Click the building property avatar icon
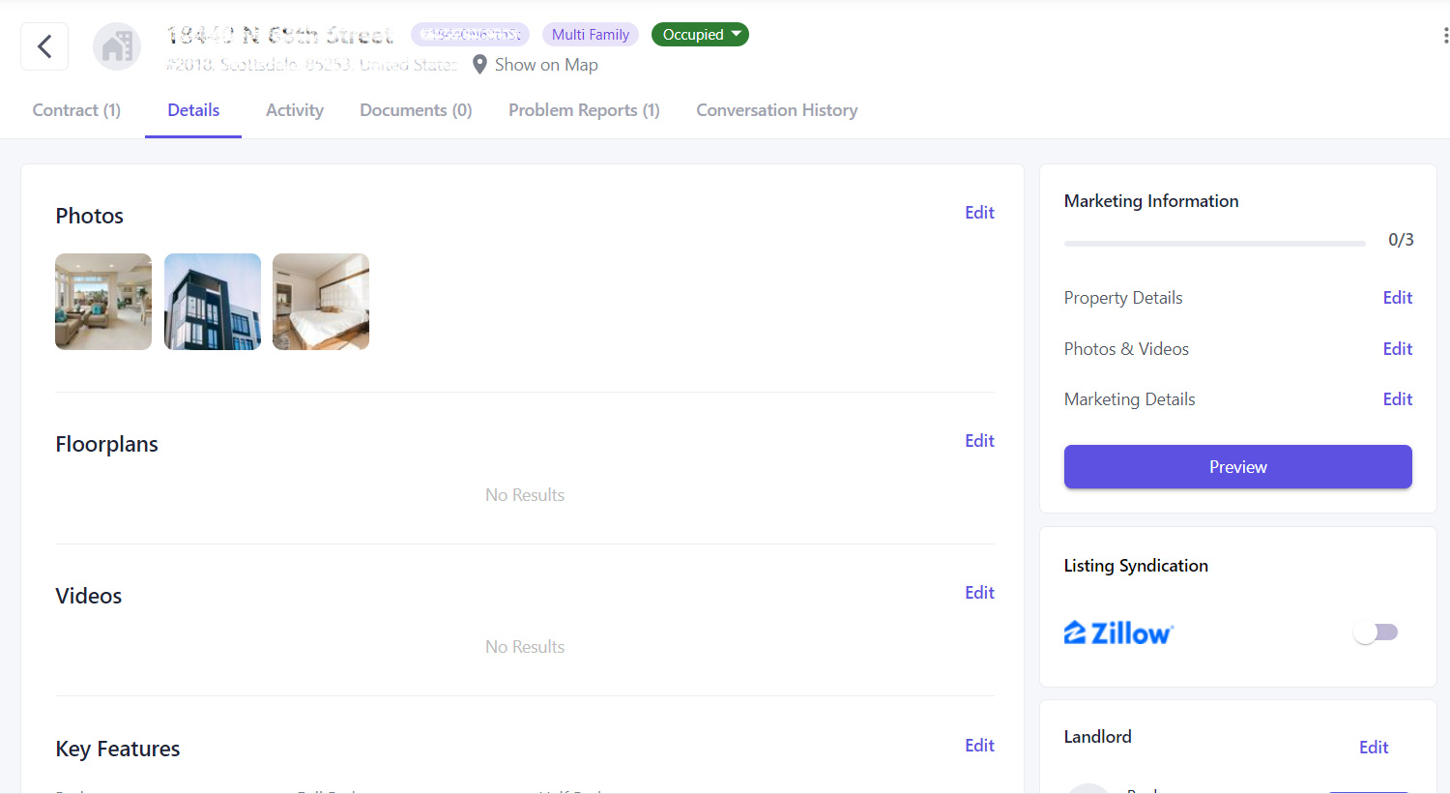The image size is (1450, 794). pos(116,45)
